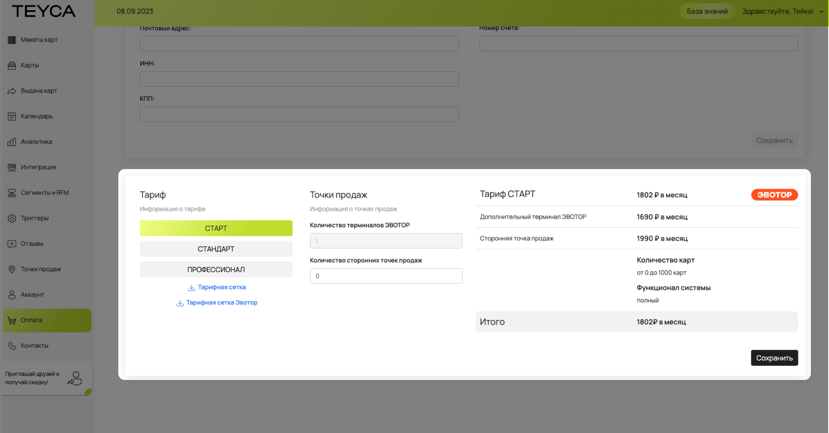The image size is (829, 433).
Task: Open the База знаний button
Action: pos(707,11)
